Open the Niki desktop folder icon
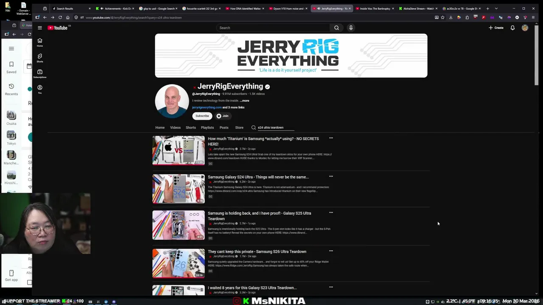543x305 pixels. coord(8,7)
